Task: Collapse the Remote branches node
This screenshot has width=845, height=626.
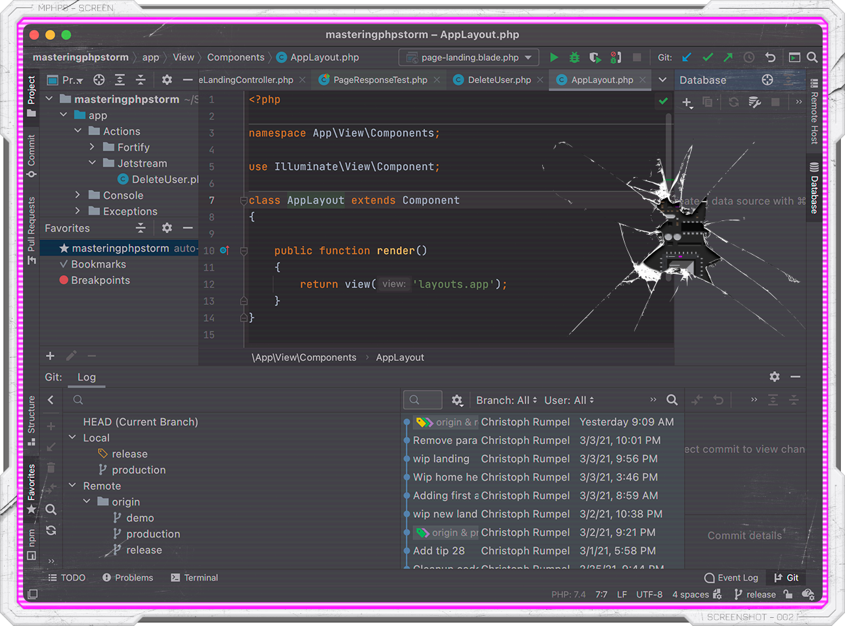Action: click(x=72, y=486)
